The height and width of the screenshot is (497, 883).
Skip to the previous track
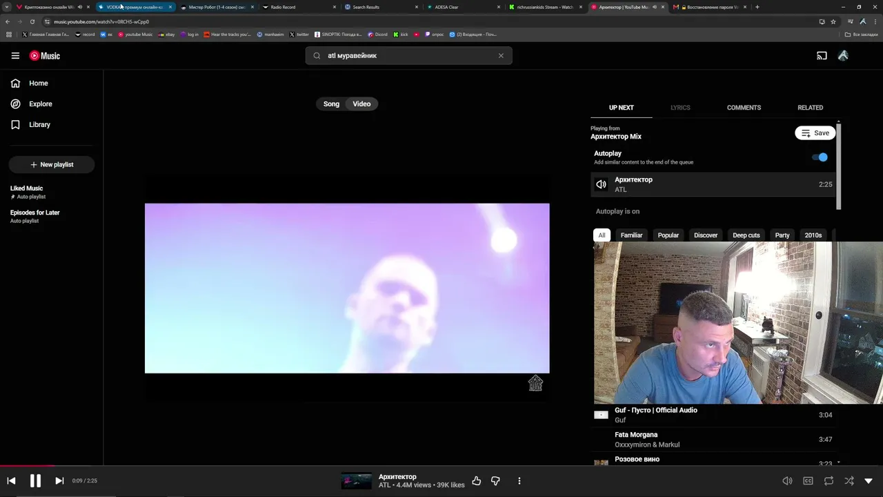[x=11, y=481]
